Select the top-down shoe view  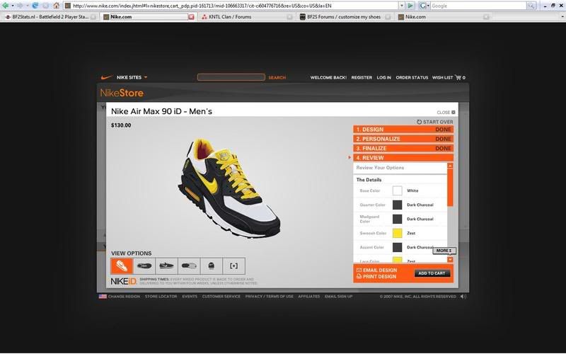tap(144, 266)
